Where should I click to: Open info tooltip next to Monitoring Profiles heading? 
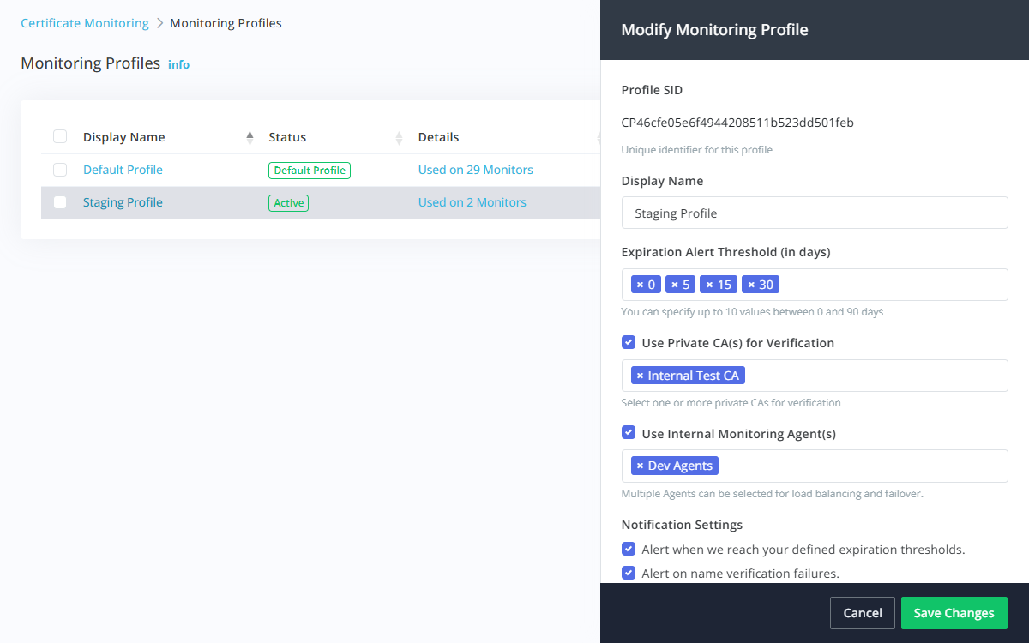coord(178,64)
